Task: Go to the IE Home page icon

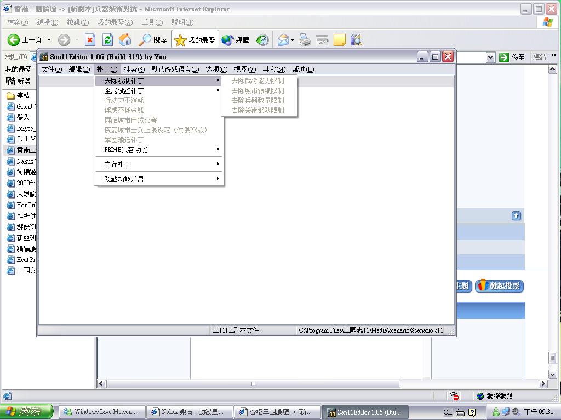Action: coord(125,39)
